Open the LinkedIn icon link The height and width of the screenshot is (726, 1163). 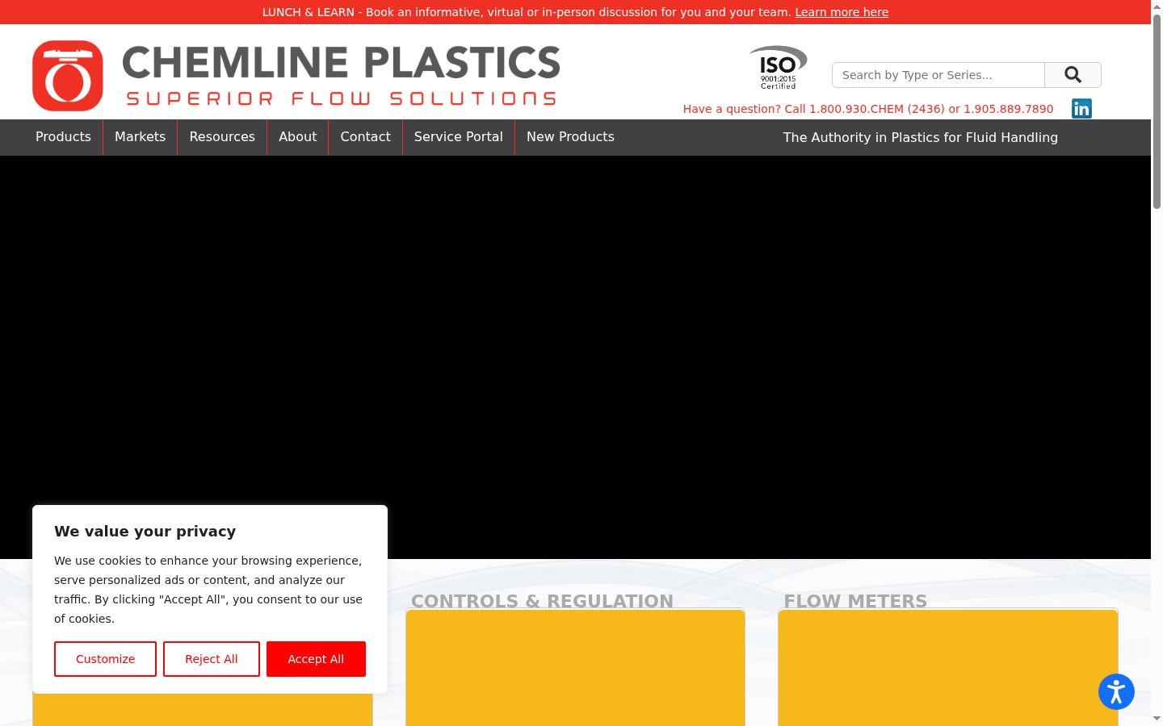tap(1081, 109)
